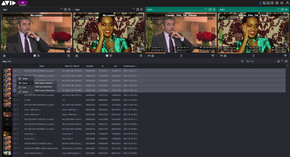Select With Custom Parameters export option

pos(45,90)
